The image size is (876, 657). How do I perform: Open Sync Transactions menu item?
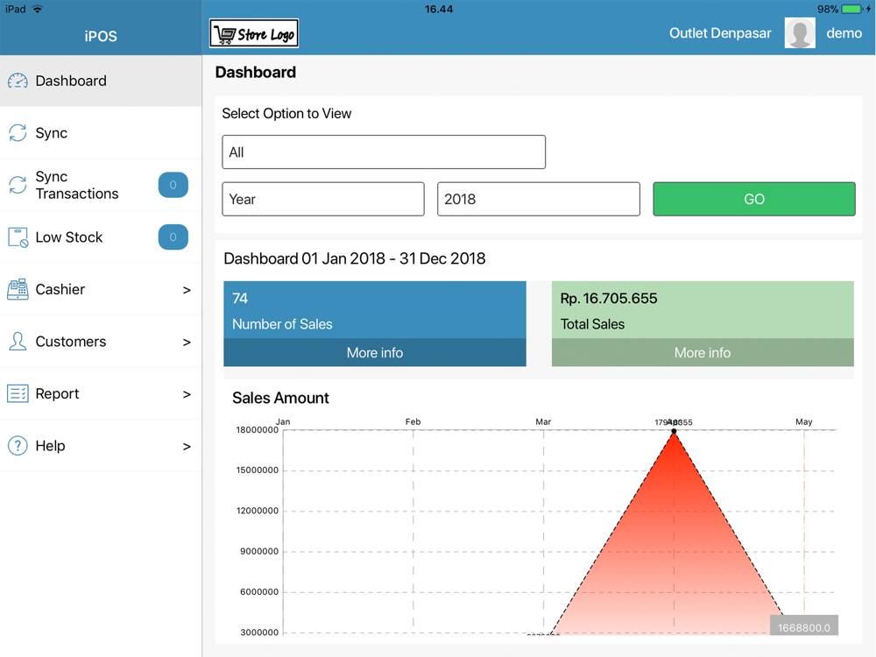77,185
